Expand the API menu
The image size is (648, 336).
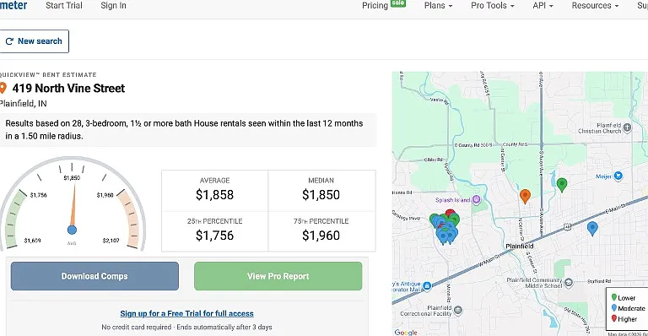tap(543, 5)
